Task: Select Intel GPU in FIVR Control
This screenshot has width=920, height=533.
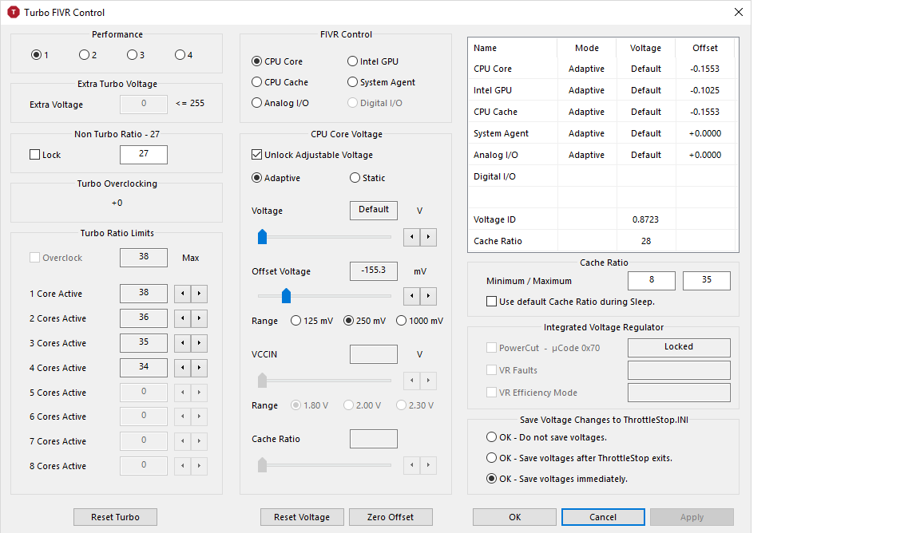Action: coord(373,61)
